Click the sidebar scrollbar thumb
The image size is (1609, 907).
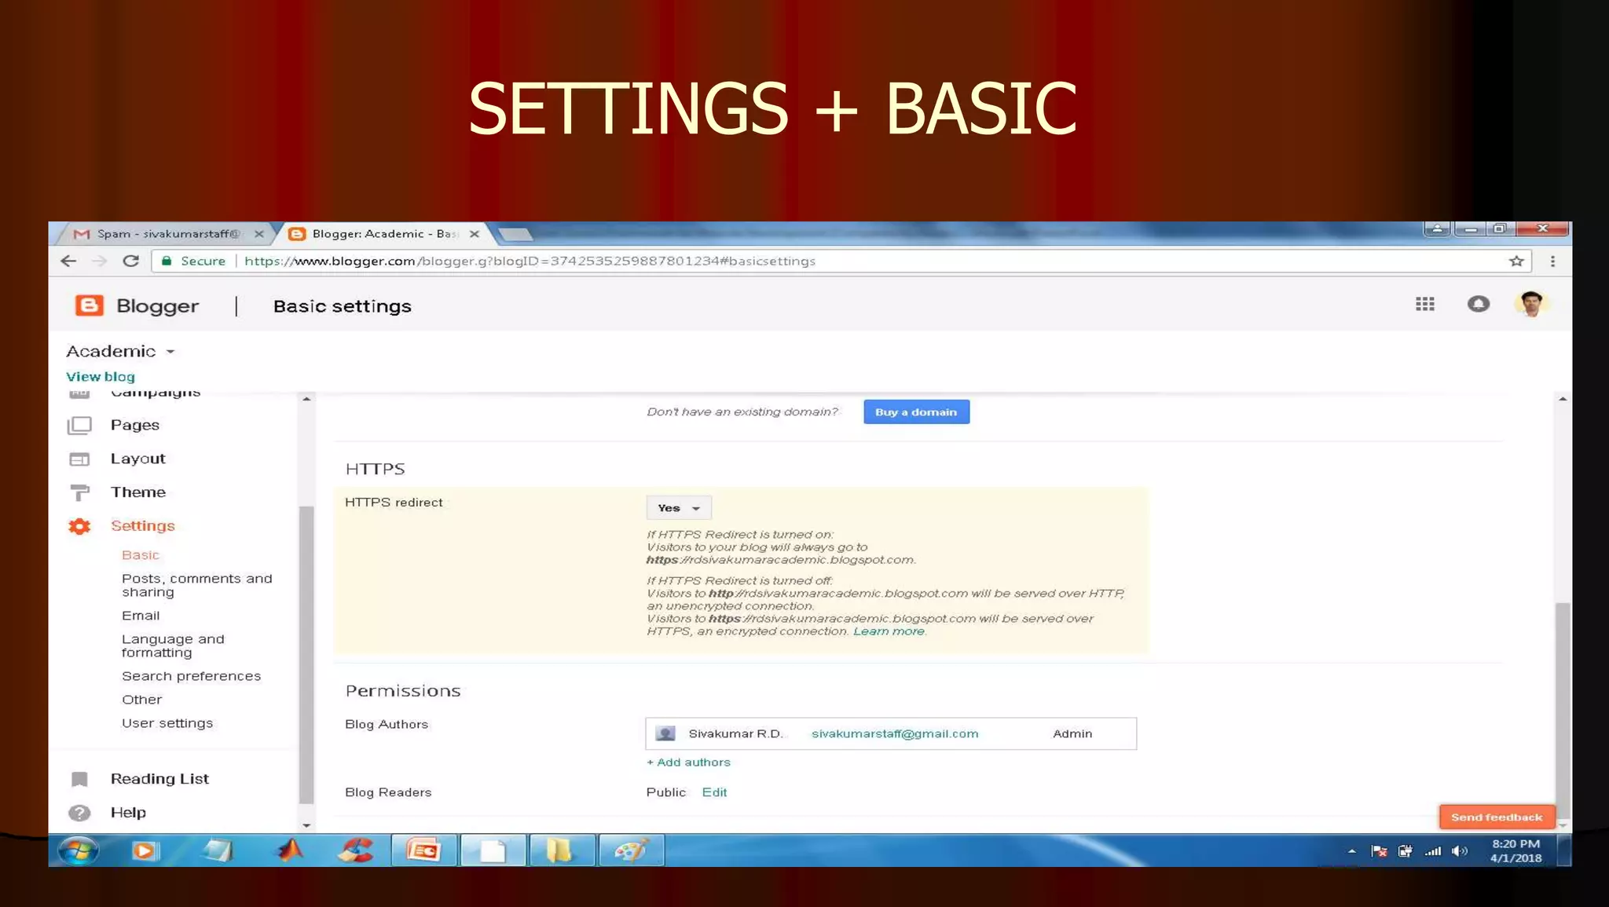pos(306,655)
